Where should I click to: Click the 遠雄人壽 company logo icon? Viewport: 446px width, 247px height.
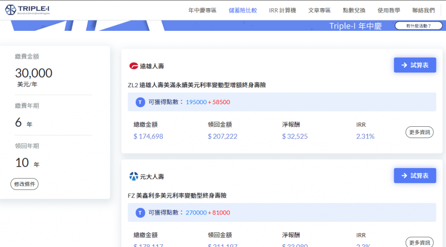point(133,66)
